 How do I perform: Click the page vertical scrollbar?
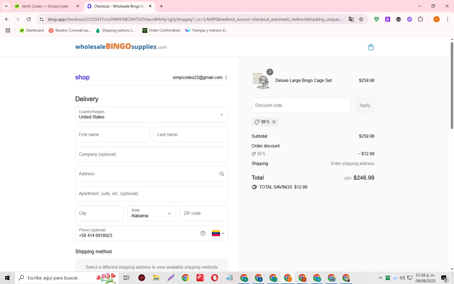tap(452, 85)
